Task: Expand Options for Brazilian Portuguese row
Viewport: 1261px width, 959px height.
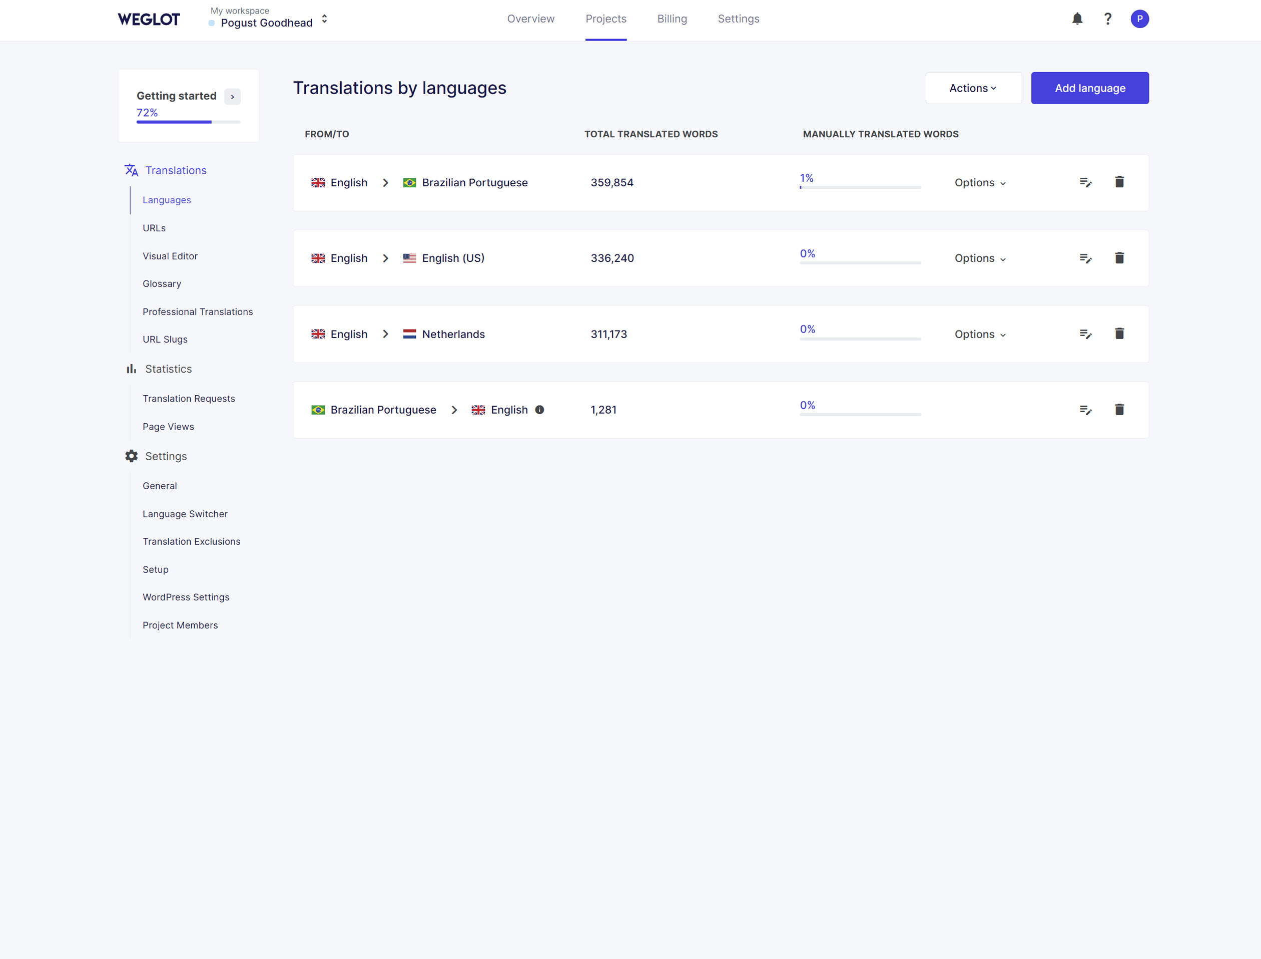Action: 980,183
